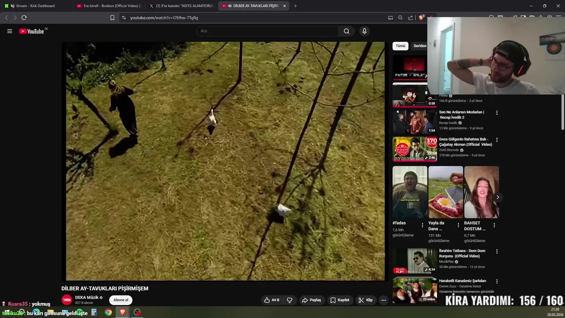Open options menu for BAHSET DOSTUM short
The height and width of the screenshot is (318, 565).
pos(494,225)
